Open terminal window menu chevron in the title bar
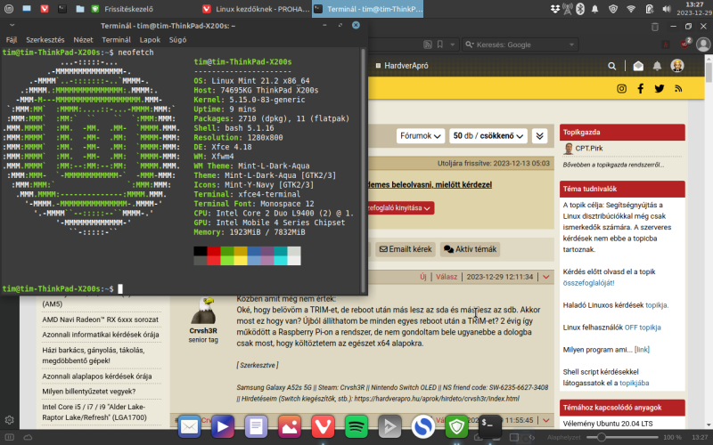The width and height of the screenshot is (713, 445). 12,26
